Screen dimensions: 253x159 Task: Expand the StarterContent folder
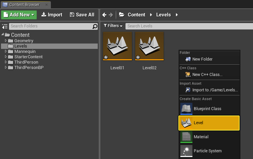(6, 57)
